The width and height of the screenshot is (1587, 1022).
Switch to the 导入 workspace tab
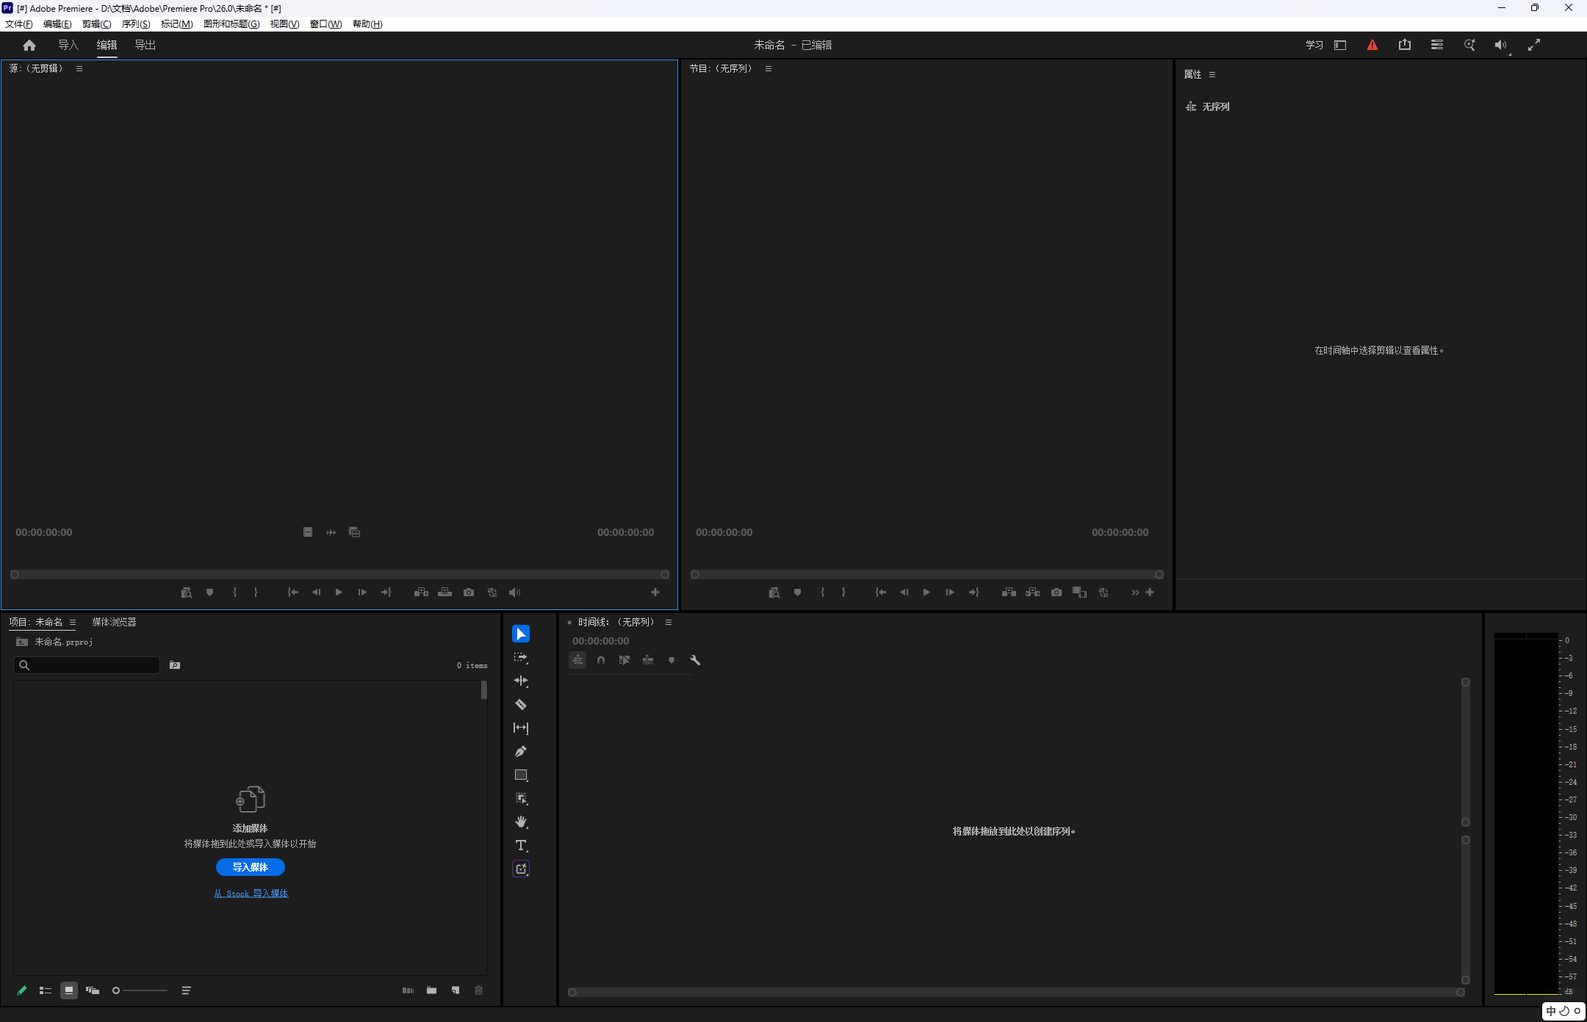(x=68, y=45)
